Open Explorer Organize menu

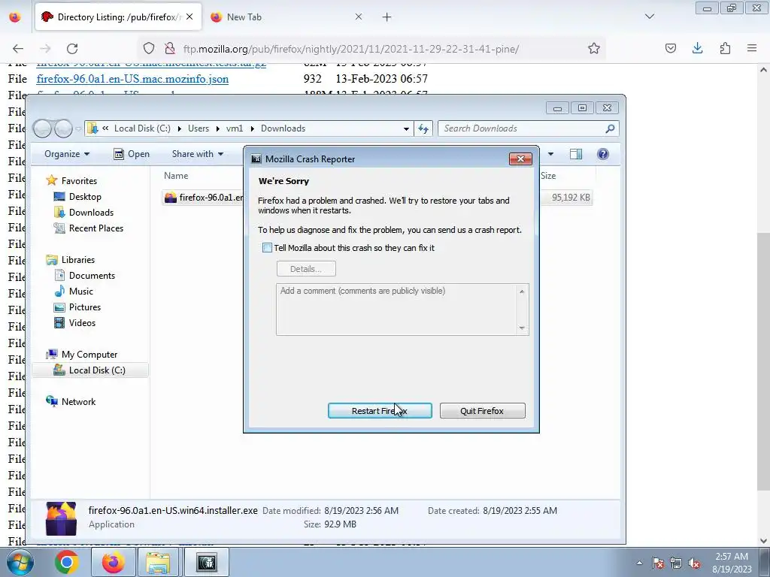(67, 154)
